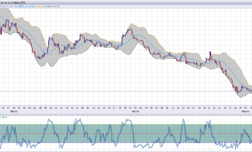Click the green stochastic value label 3.20076

click(4, 117)
